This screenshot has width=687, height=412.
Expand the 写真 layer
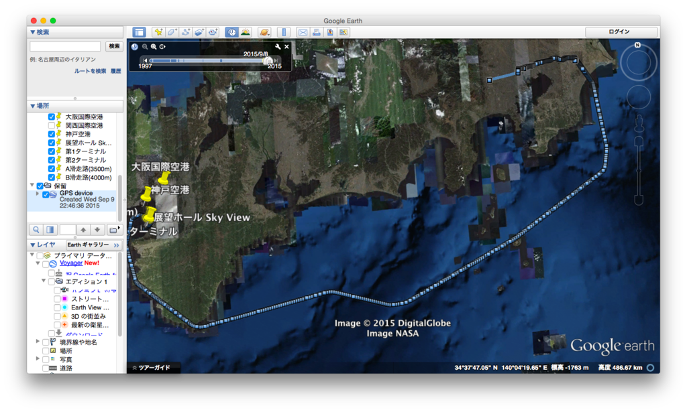pos(38,359)
